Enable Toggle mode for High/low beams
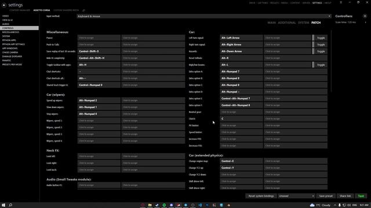The height and width of the screenshot is (208, 371). [319, 65]
